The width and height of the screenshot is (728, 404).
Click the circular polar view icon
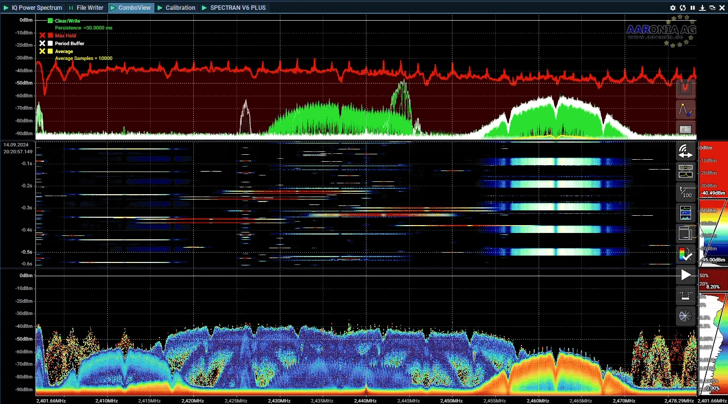pyautogui.click(x=685, y=316)
